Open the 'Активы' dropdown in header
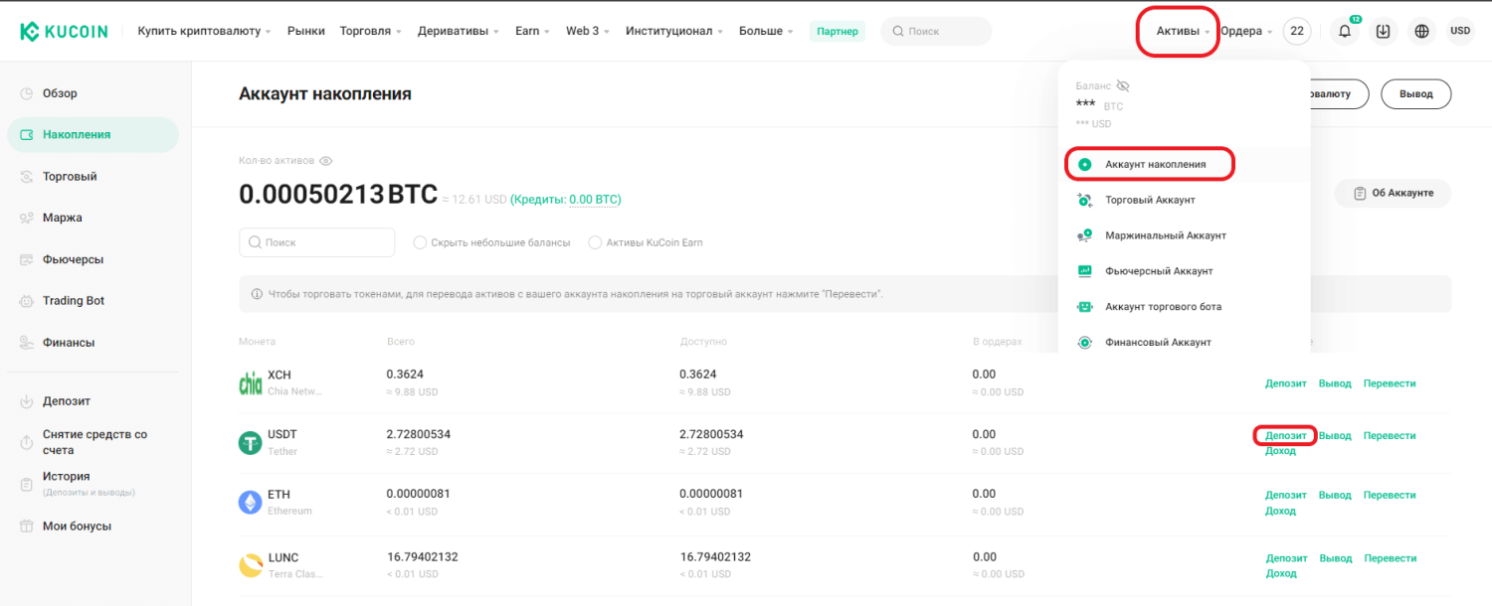Image resolution: width=1492 pixels, height=606 pixels. (1183, 32)
